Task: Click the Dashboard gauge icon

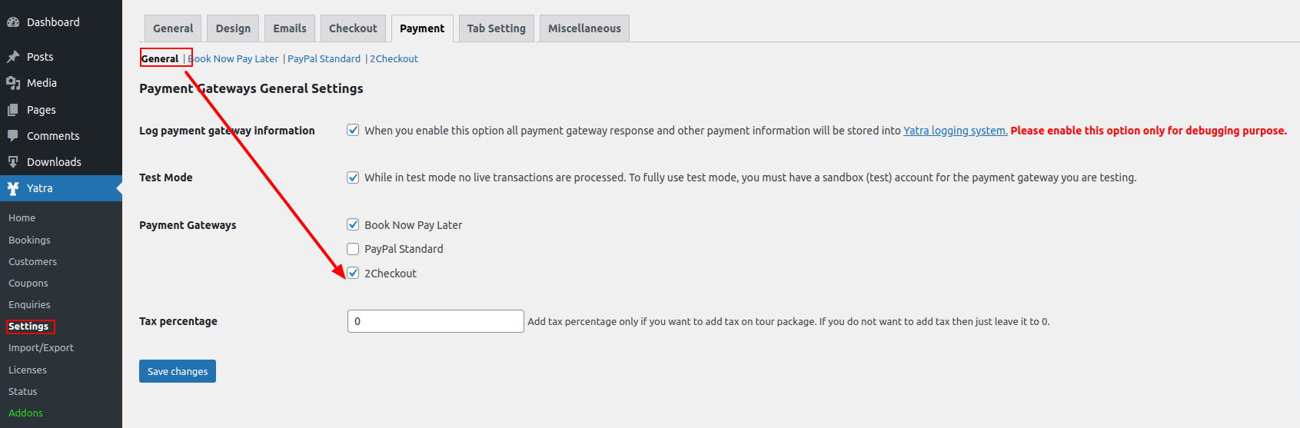Action: 13,22
